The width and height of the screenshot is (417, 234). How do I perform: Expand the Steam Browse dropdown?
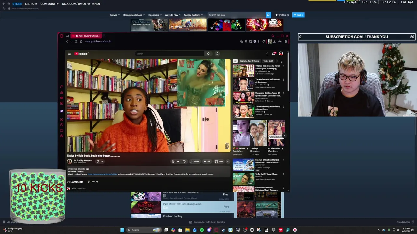coord(115,15)
